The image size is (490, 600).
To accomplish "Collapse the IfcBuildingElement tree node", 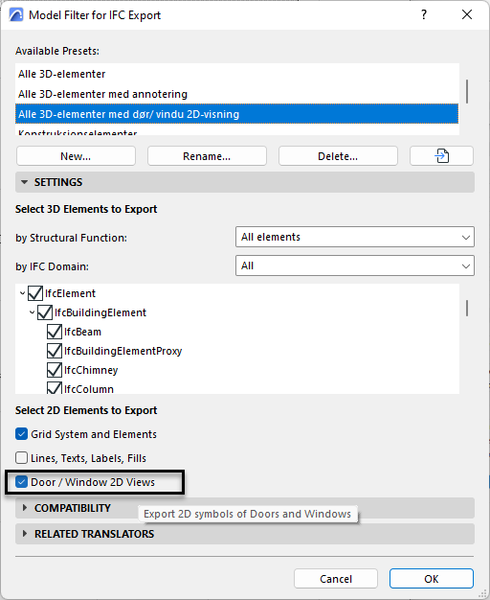I will click(33, 312).
